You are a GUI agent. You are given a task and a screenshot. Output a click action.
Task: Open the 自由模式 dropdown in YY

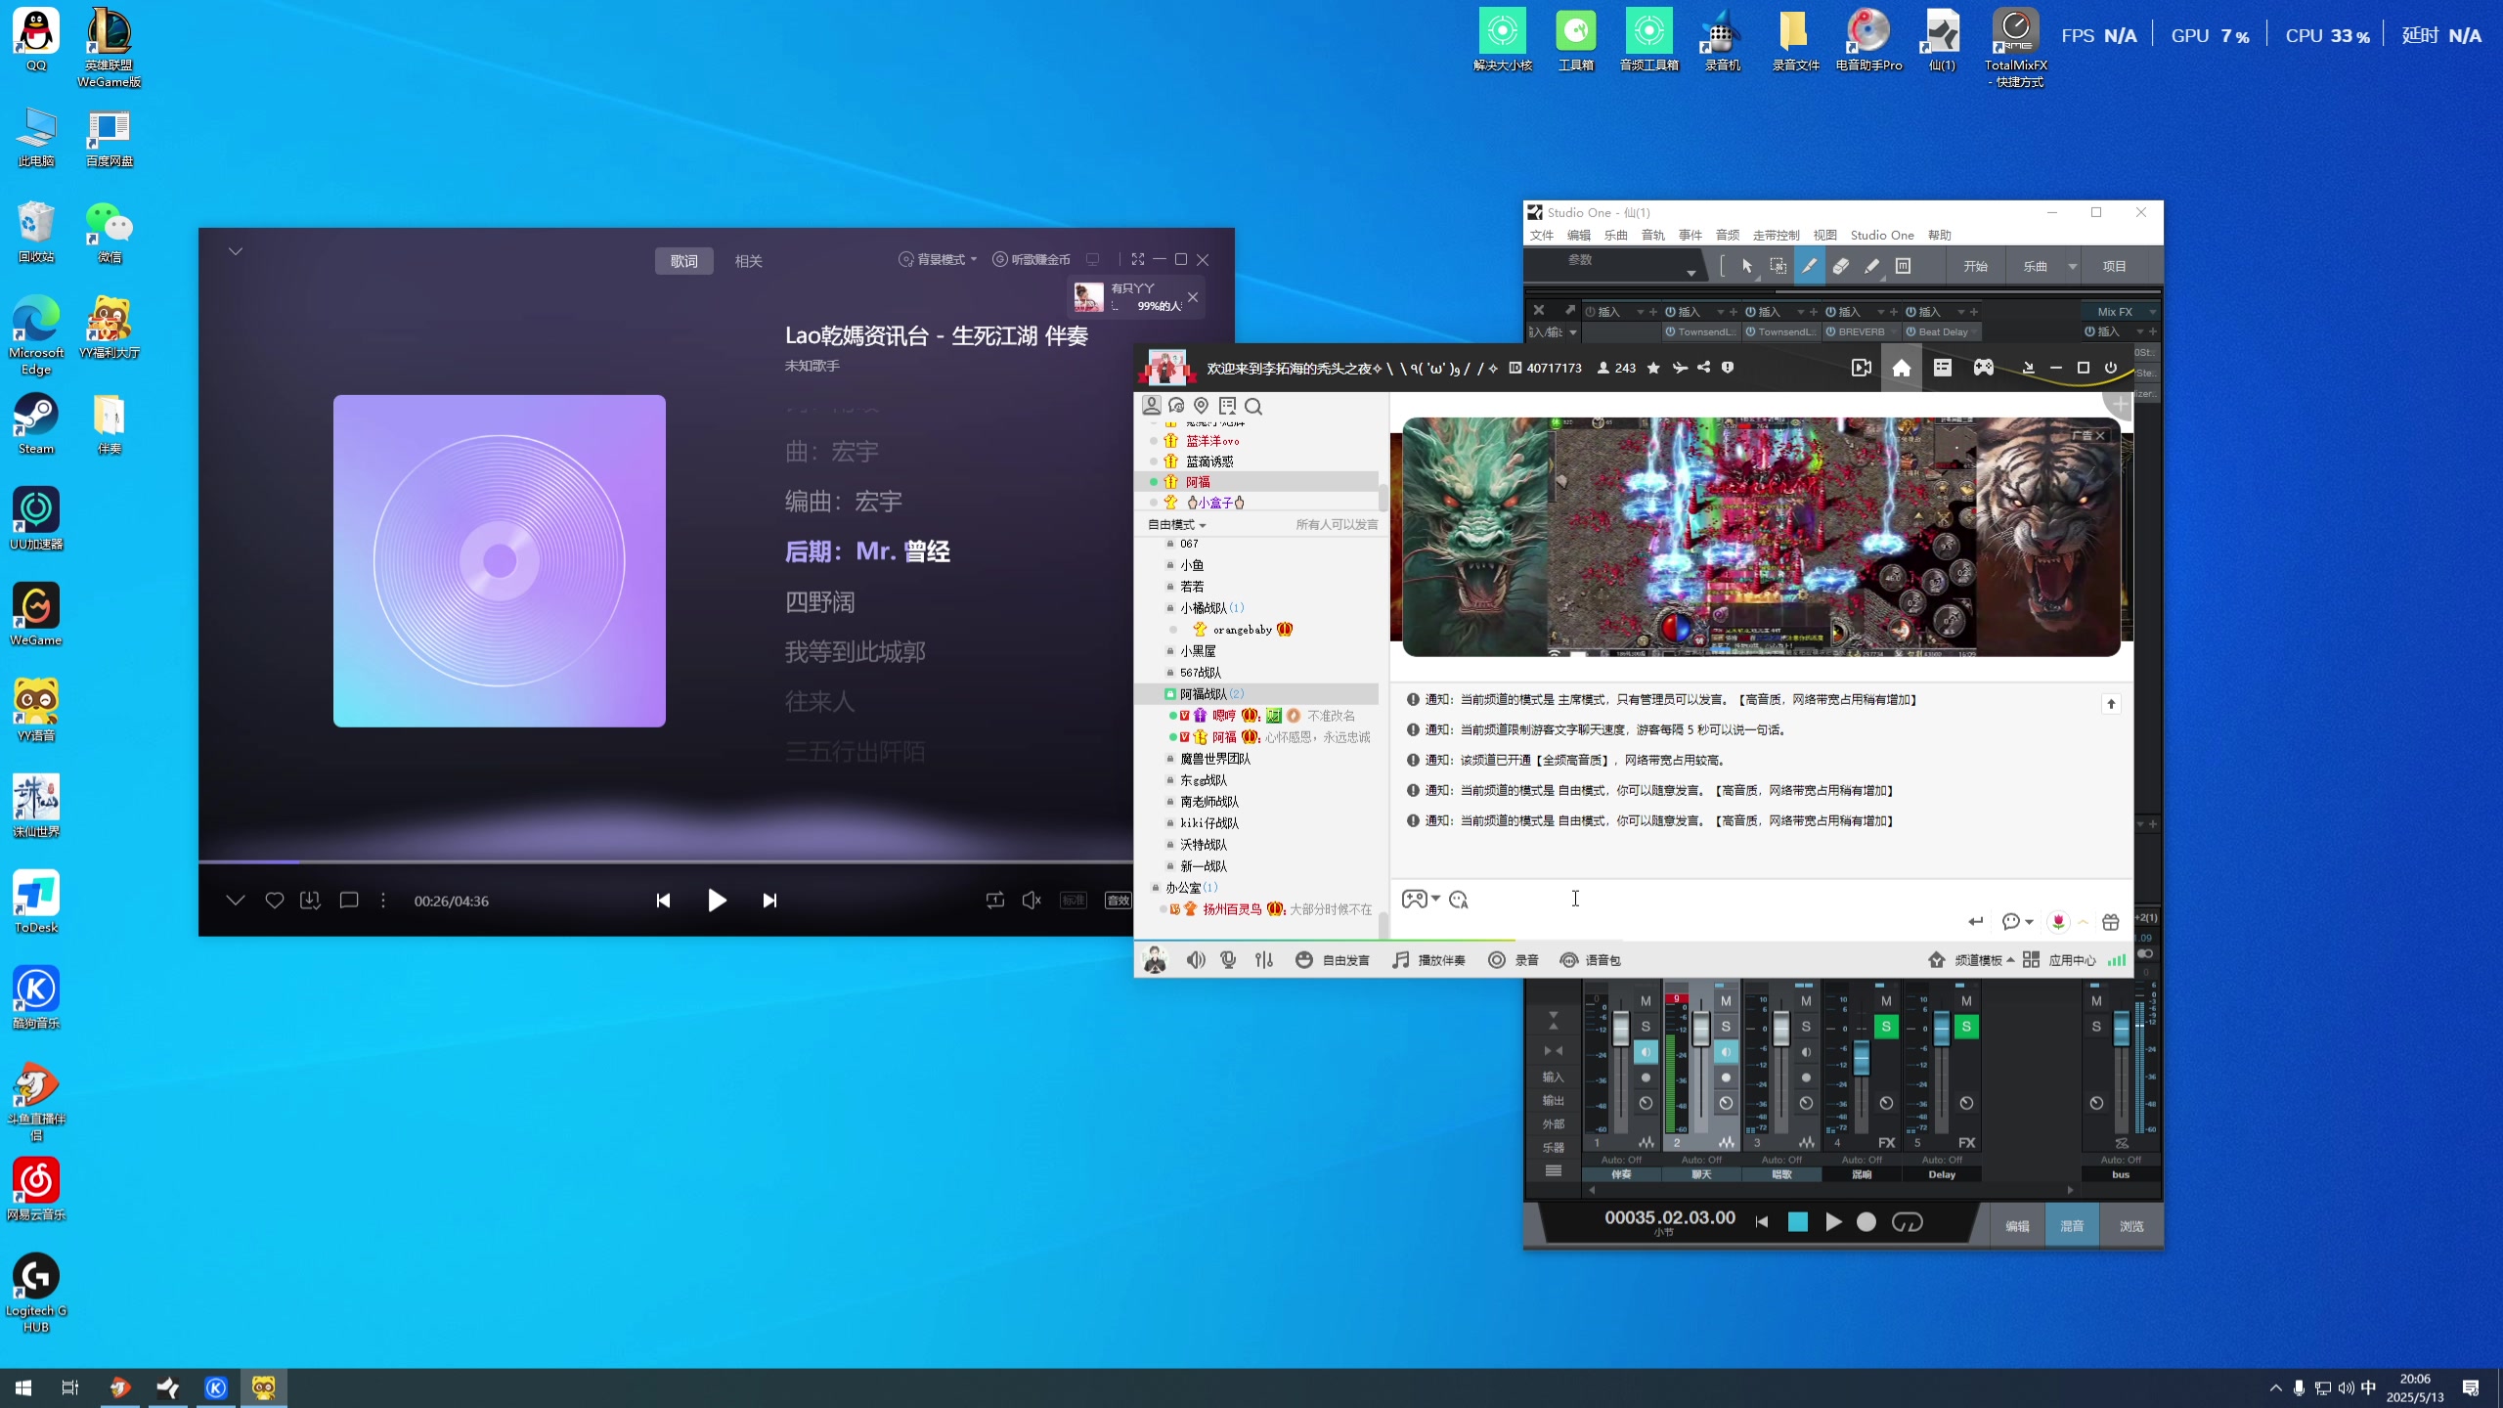(1177, 525)
